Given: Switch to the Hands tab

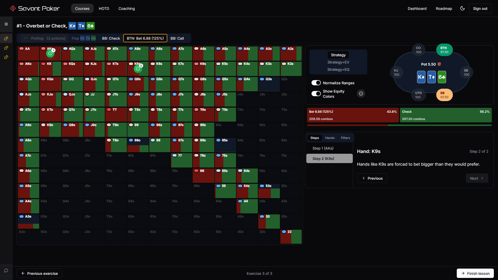Looking at the screenshot, I should (x=330, y=138).
